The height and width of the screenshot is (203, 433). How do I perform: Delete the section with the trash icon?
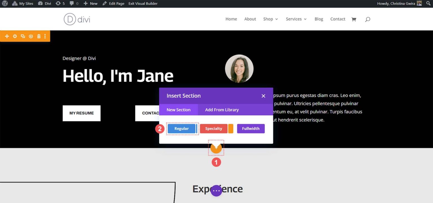39,36
